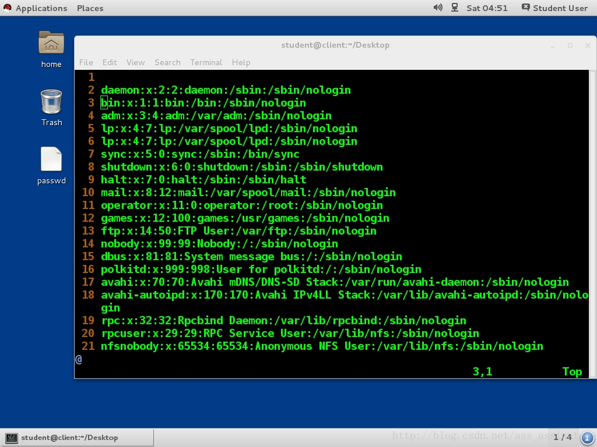The height and width of the screenshot is (447, 597).
Task: Click the chat icon beside Student User
Action: (x=525, y=8)
